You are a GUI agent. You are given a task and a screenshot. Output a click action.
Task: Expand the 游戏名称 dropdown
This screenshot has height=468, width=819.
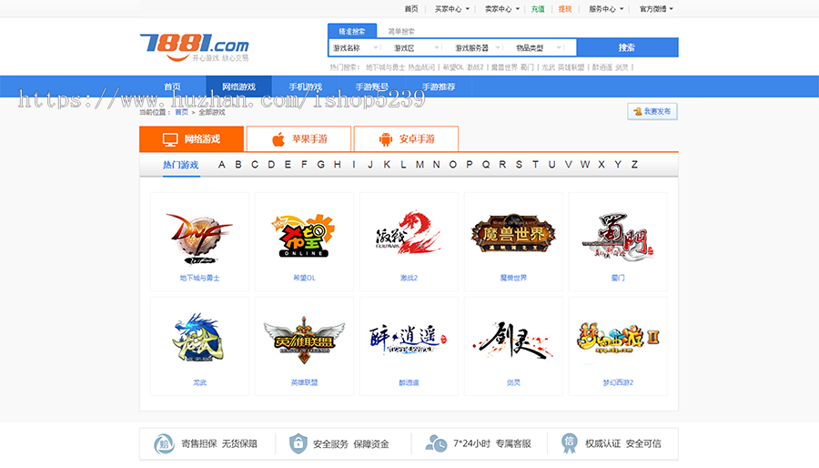[355, 47]
